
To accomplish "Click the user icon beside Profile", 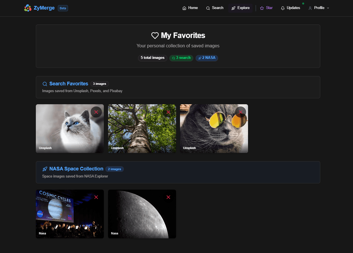I will [x=310, y=8].
